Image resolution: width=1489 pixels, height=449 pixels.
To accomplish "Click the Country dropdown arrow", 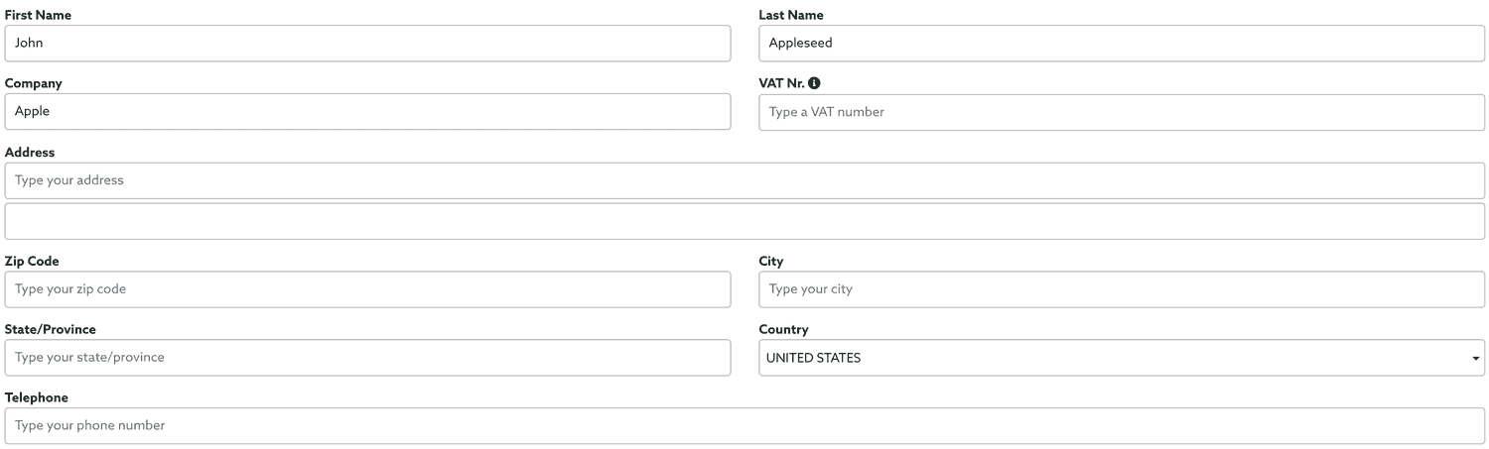I will [x=1476, y=359].
